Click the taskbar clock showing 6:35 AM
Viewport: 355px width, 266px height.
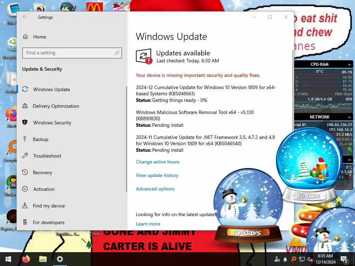coord(325,259)
